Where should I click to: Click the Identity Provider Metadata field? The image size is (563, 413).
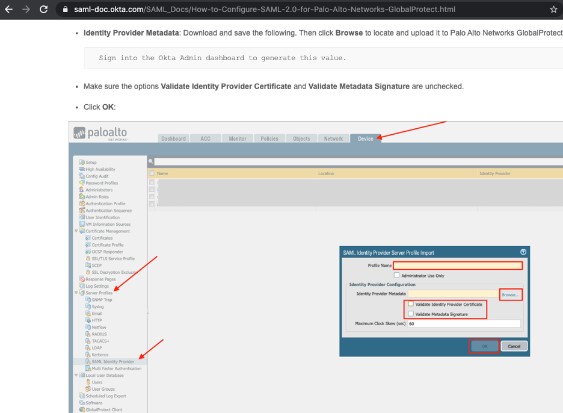[453, 294]
